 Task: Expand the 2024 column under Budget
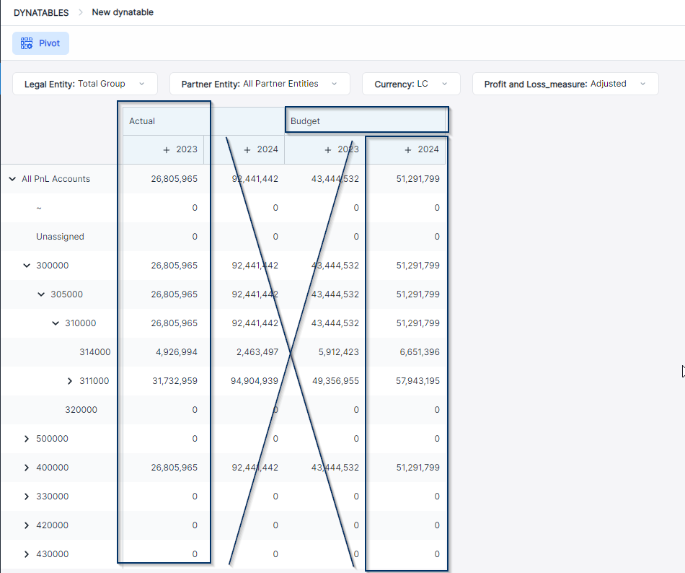(x=408, y=150)
